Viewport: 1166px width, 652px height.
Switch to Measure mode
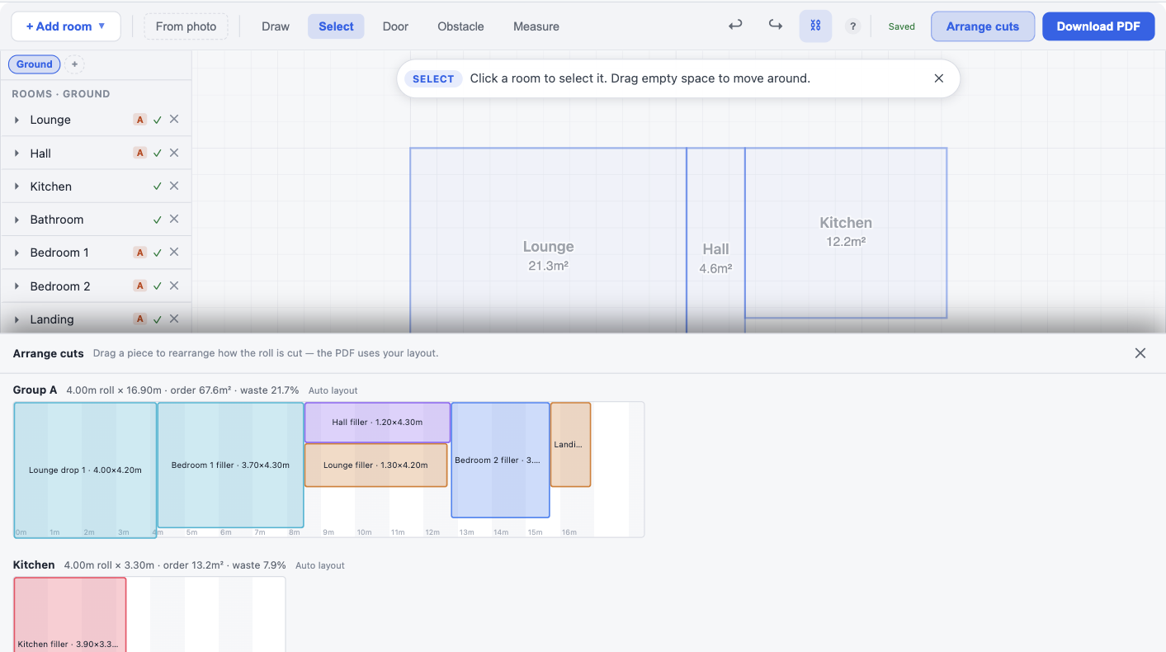point(536,26)
